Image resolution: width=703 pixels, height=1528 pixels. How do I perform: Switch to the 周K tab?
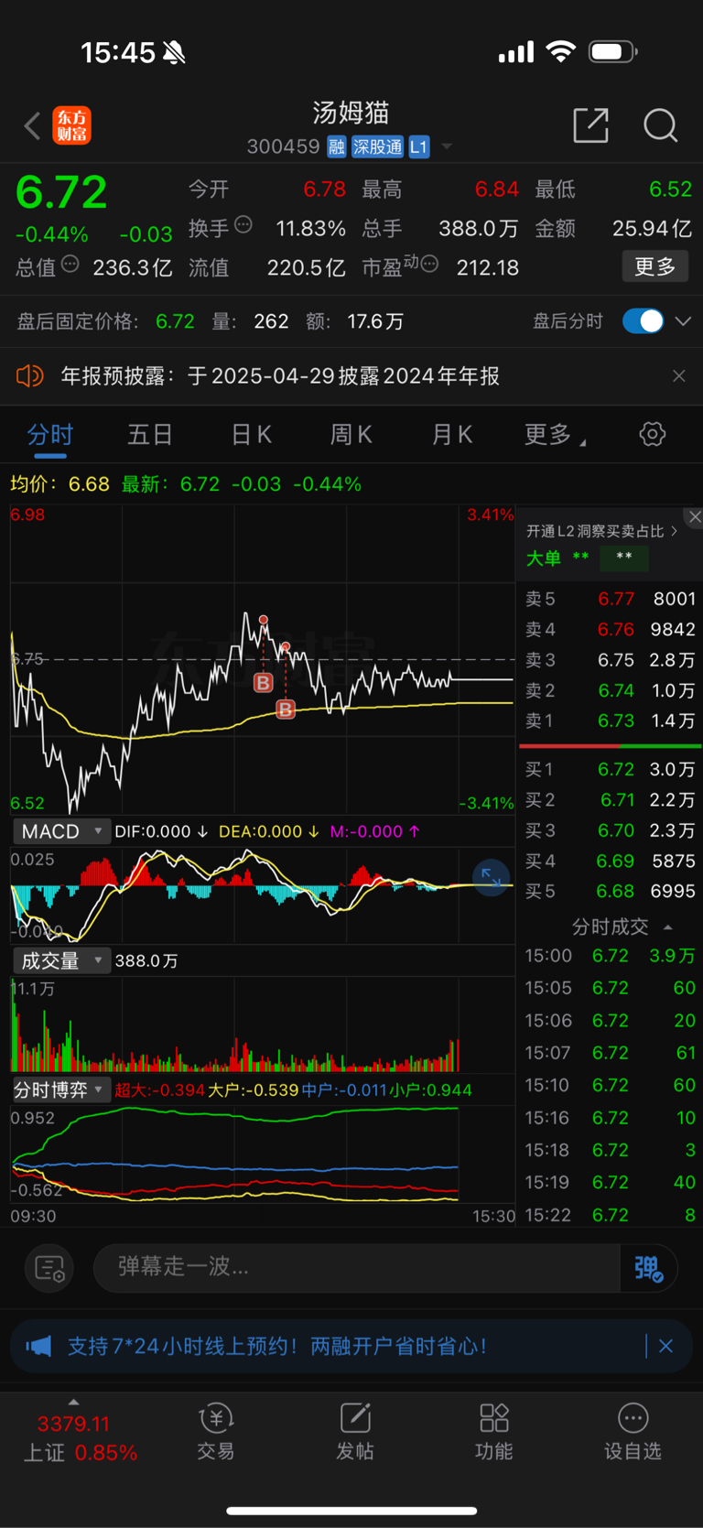[351, 434]
